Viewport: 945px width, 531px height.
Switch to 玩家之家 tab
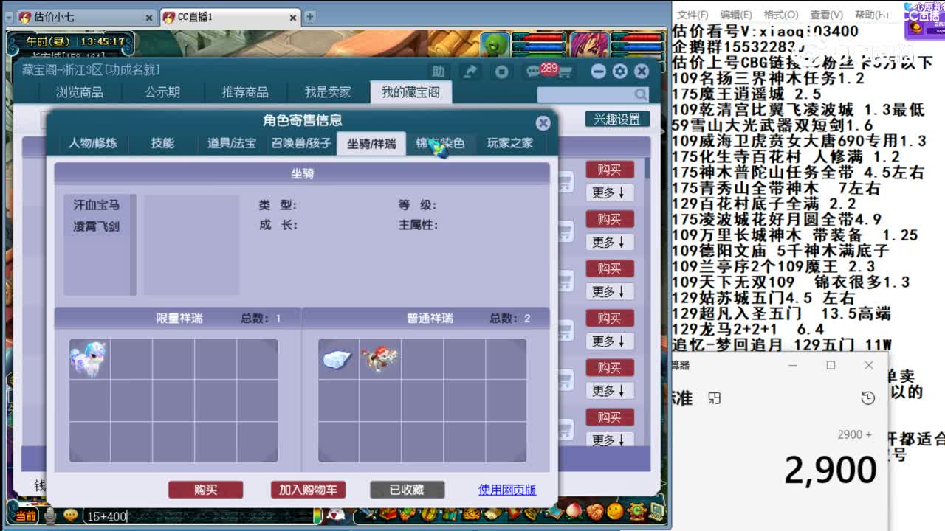point(510,143)
